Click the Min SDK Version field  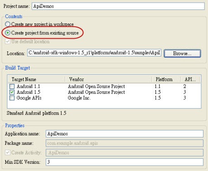[x=124, y=162]
